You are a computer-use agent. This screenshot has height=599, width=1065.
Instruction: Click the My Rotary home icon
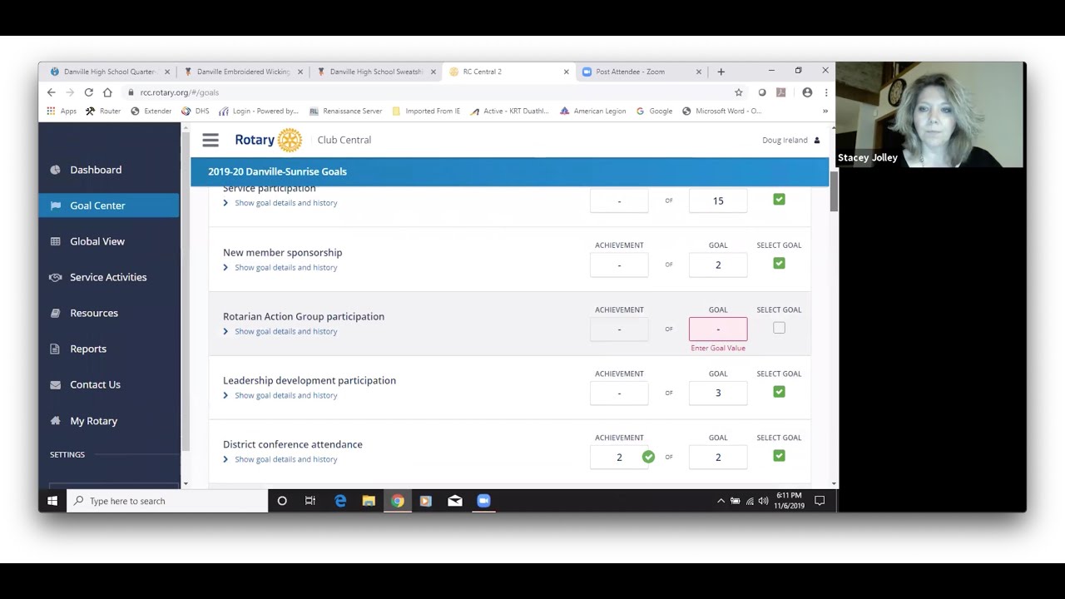[x=56, y=421]
